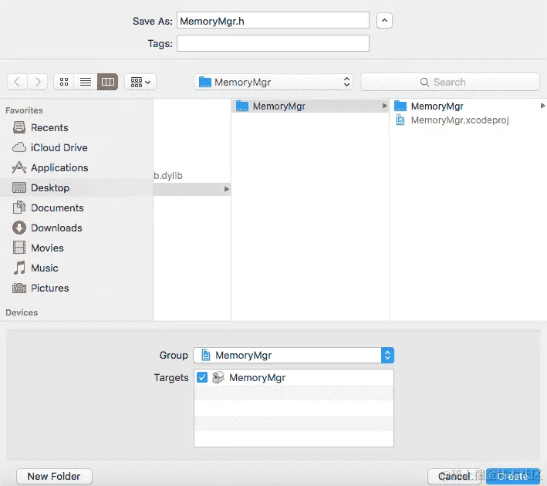
Task: Select the MemoryMgr folder in the right column
Action: tap(468, 106)
